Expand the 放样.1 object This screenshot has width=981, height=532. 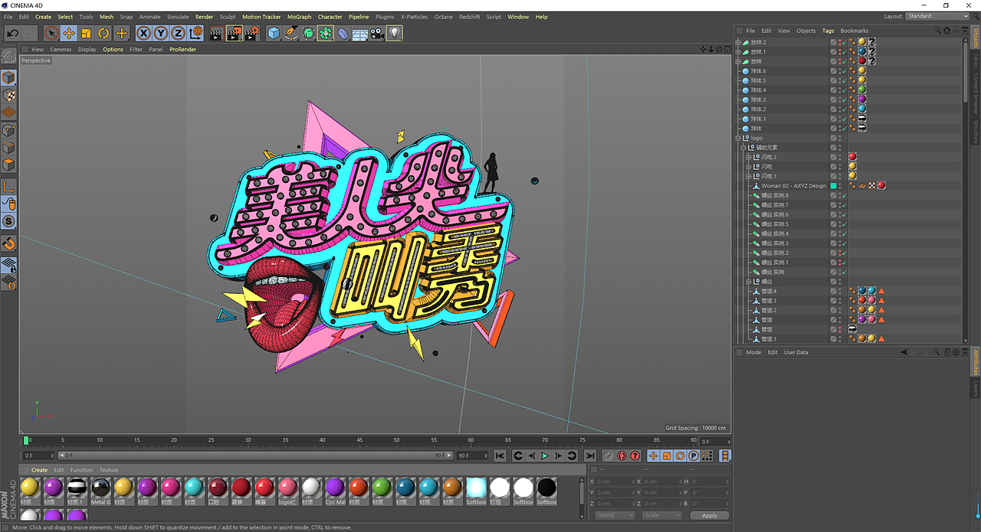click(738, 52)
